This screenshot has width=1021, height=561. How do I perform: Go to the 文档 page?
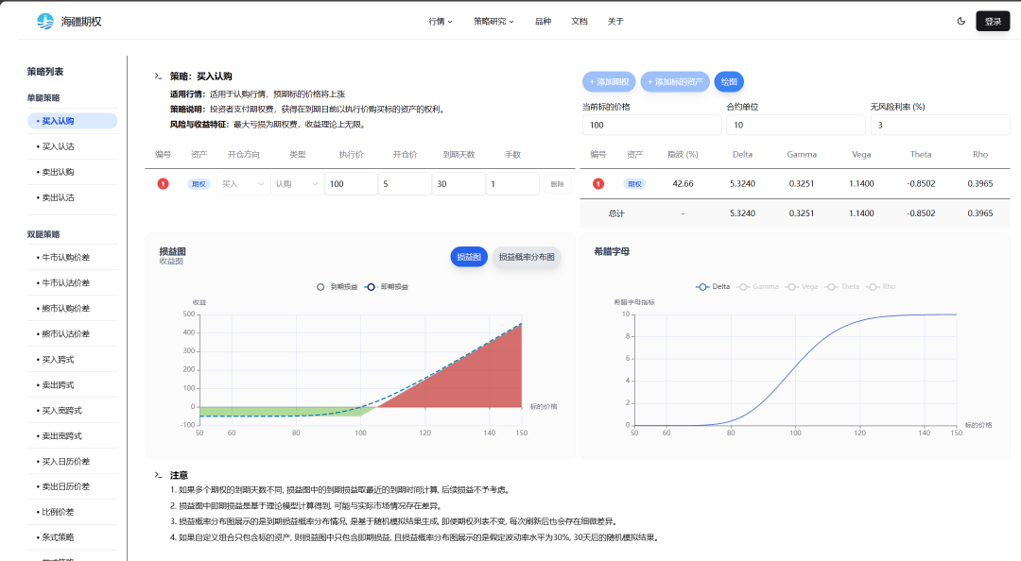click(x=580, y=21)
